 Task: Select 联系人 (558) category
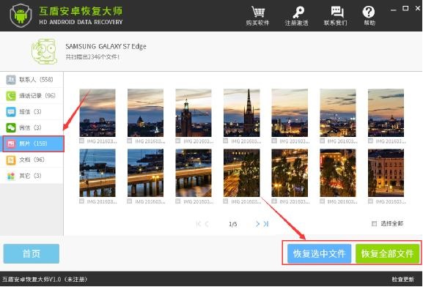(32, 80)
